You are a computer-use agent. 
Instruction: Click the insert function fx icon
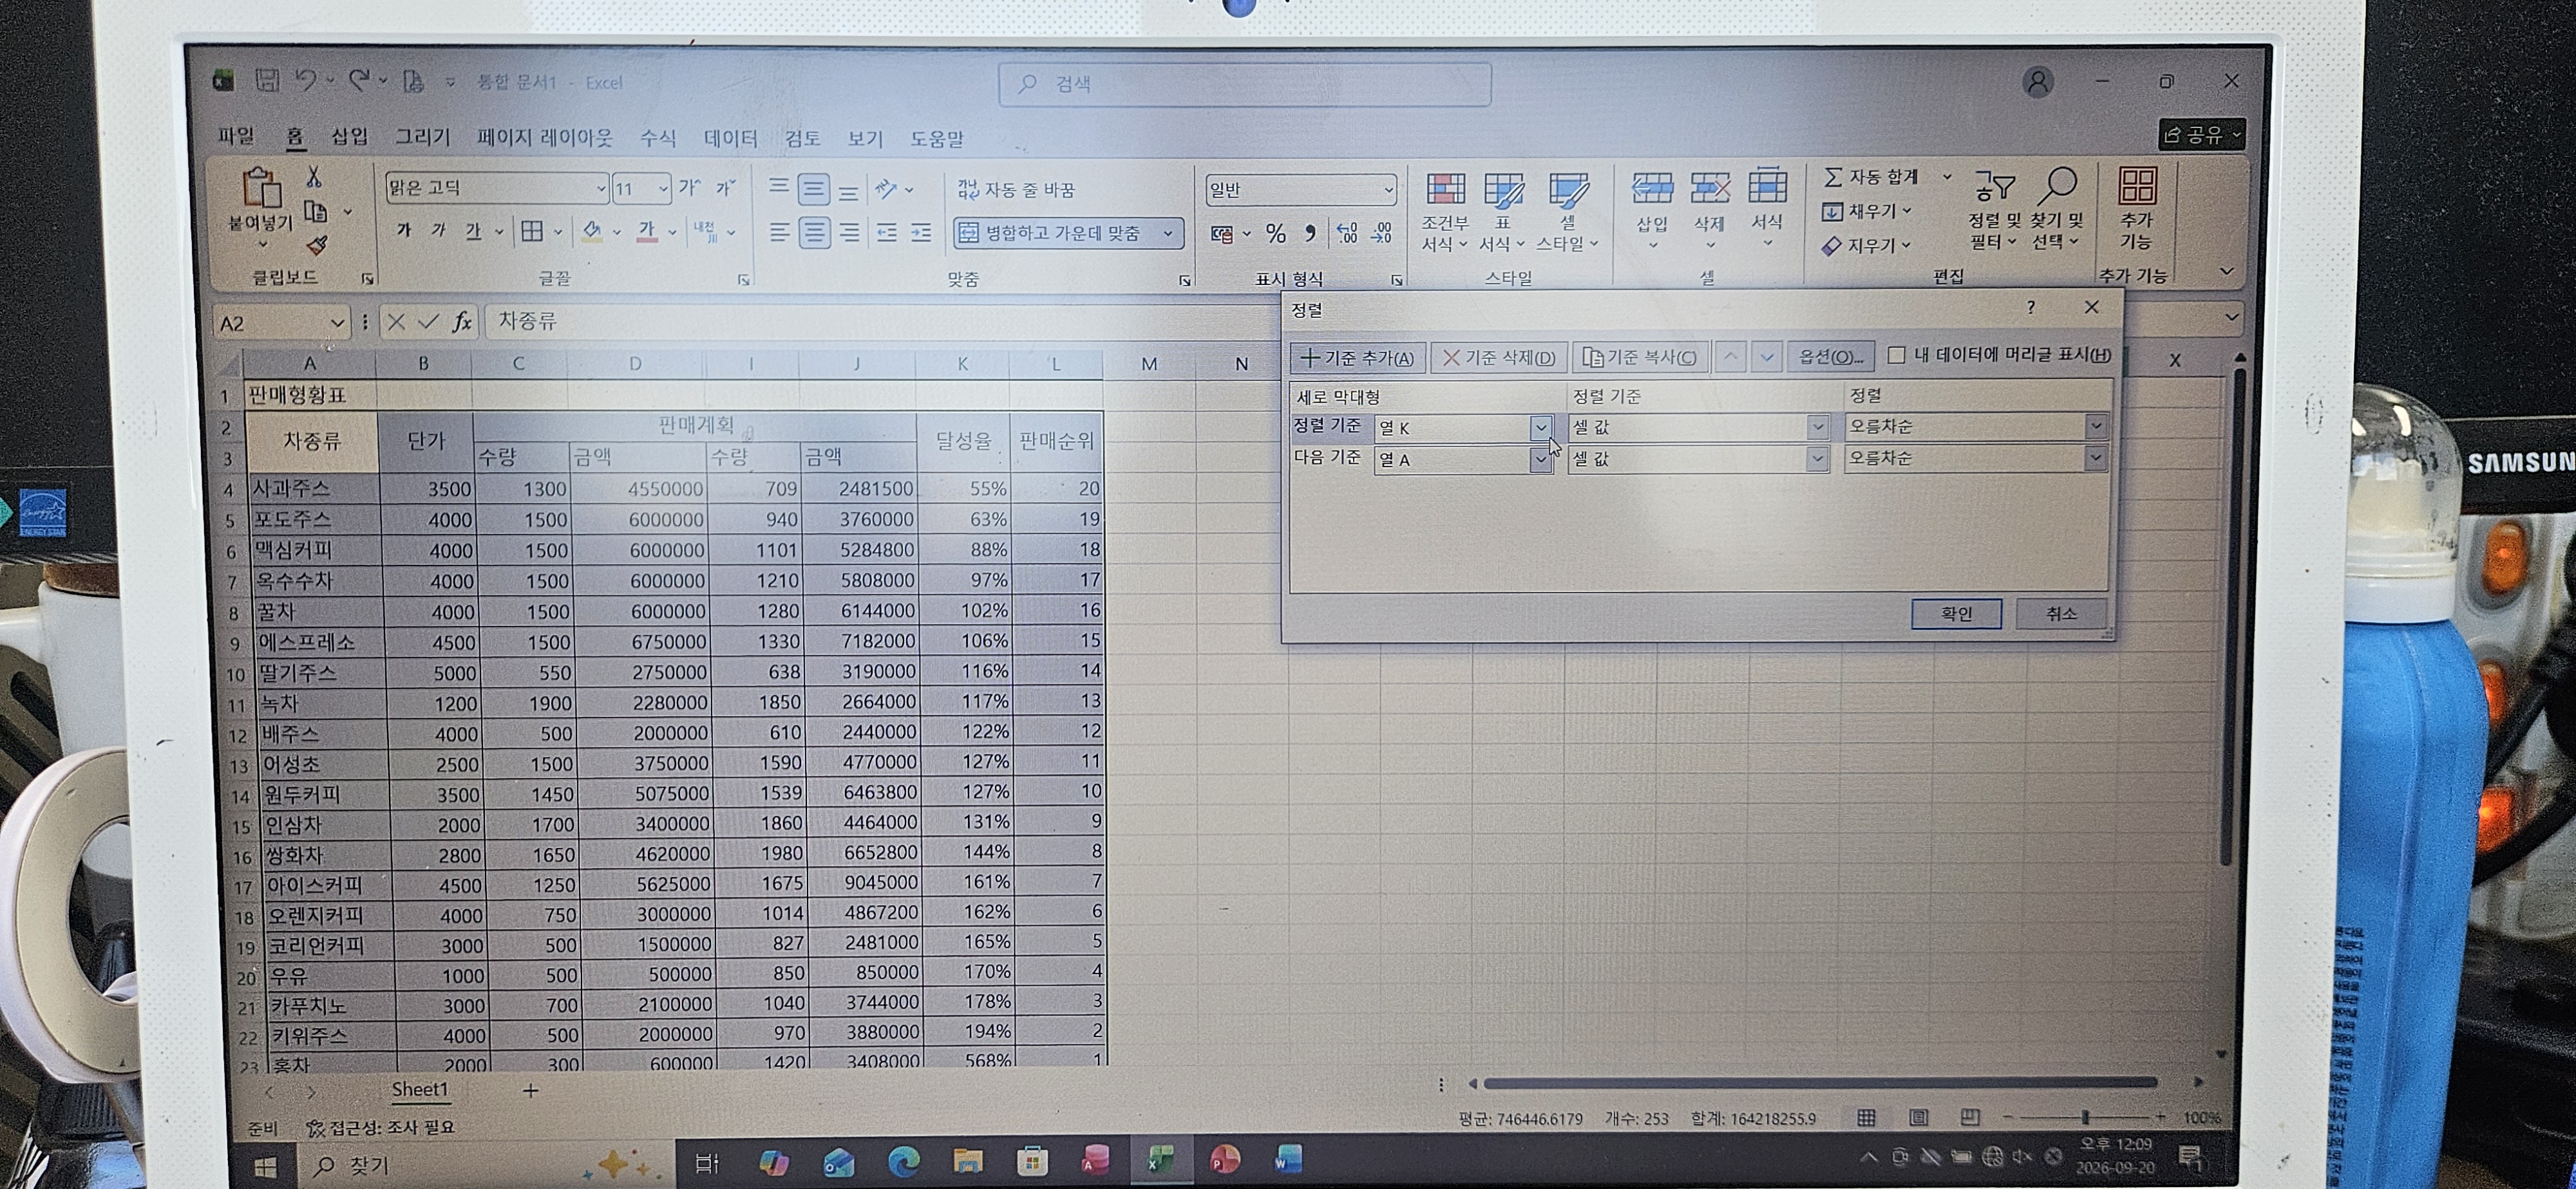(461, 322)
